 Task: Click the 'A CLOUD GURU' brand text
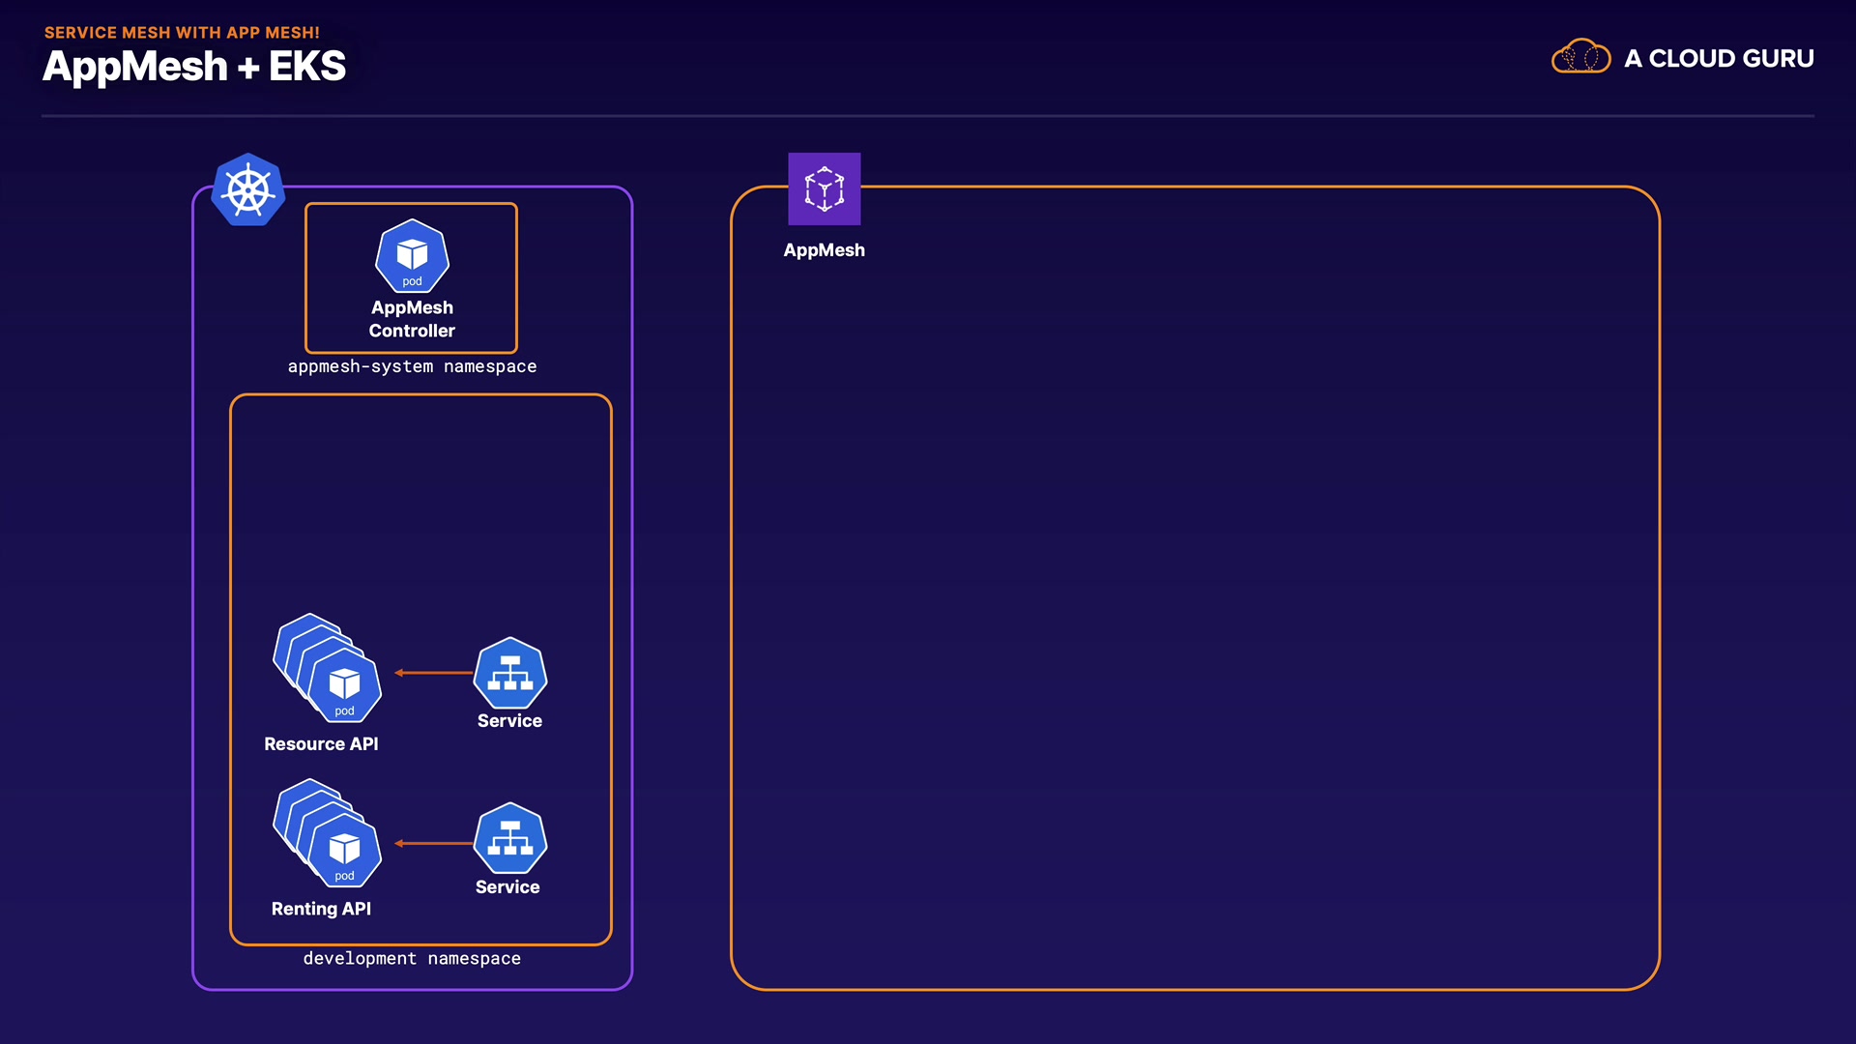(1719, 59)
